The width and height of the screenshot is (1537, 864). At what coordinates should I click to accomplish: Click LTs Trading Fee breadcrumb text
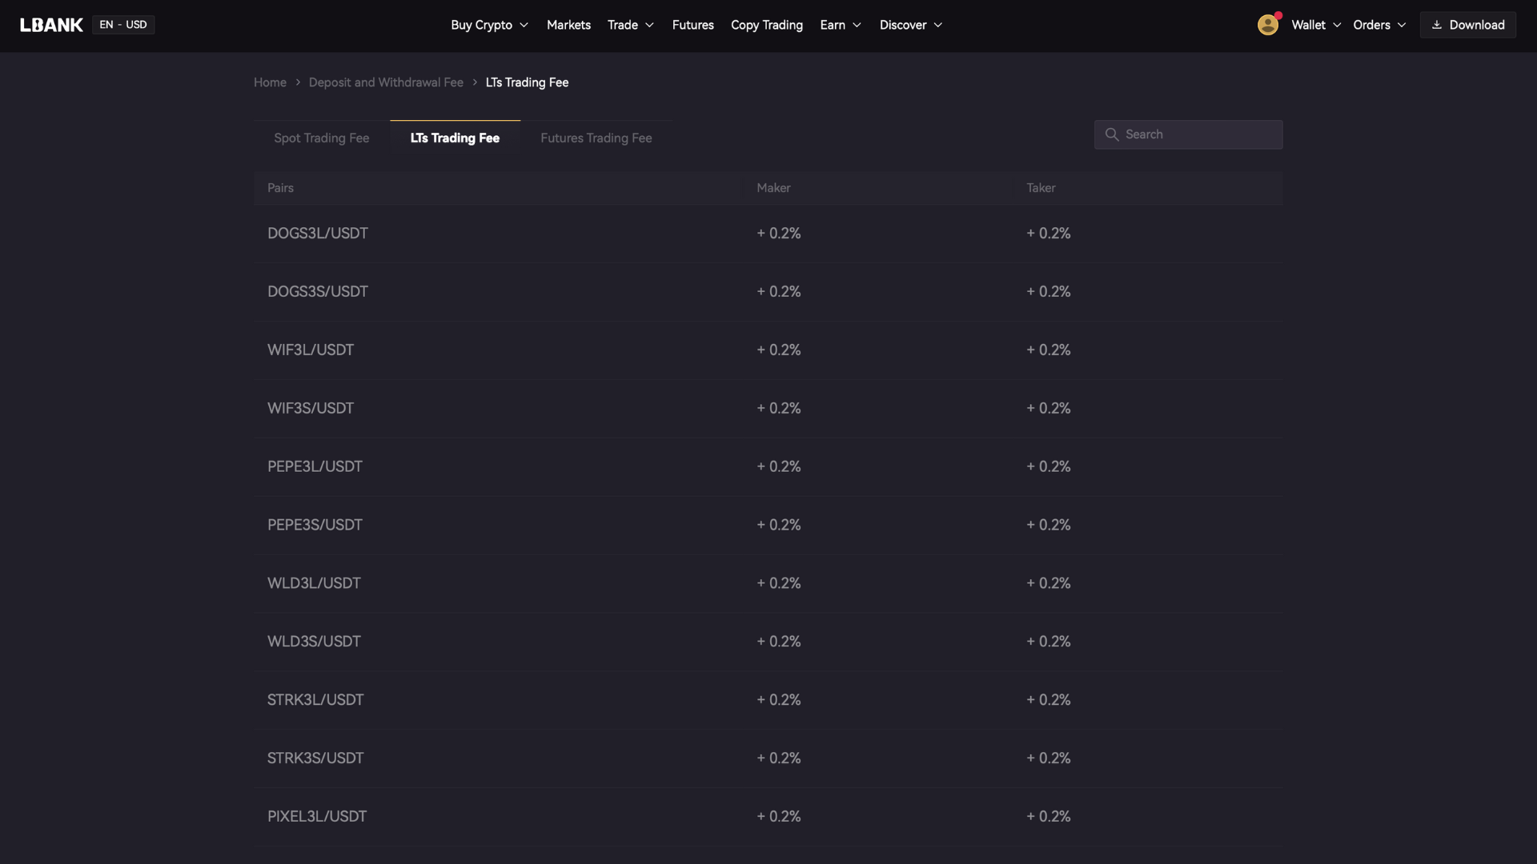[x=527, y=82]
